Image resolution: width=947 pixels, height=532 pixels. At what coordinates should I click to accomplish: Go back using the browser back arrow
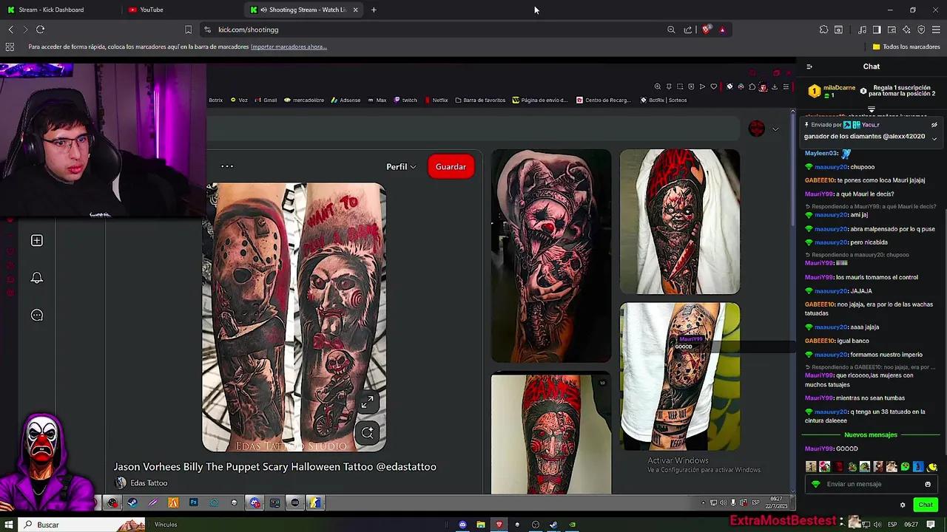click(10, 30)
